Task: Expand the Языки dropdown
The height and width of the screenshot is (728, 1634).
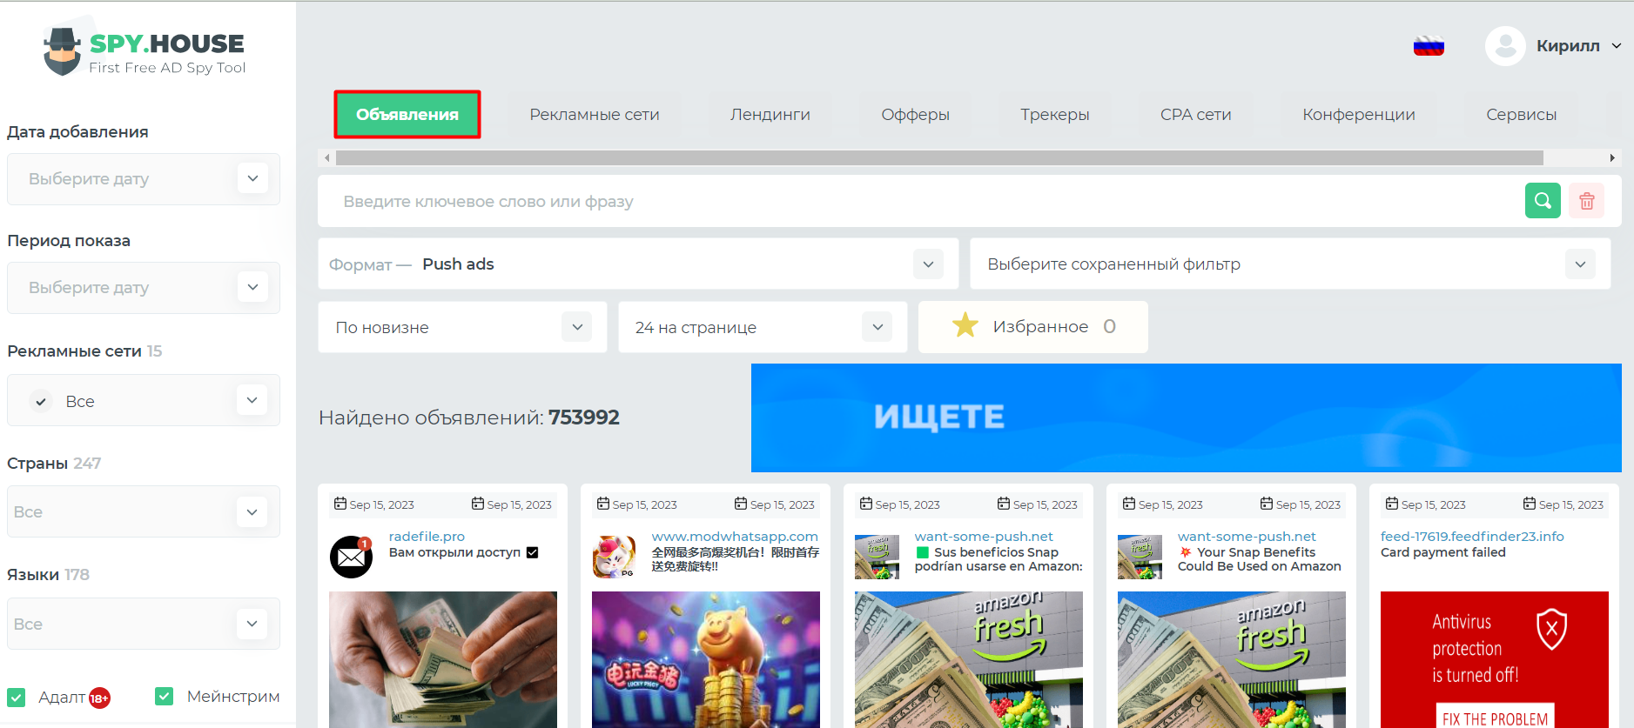Action: coord(143,624)
